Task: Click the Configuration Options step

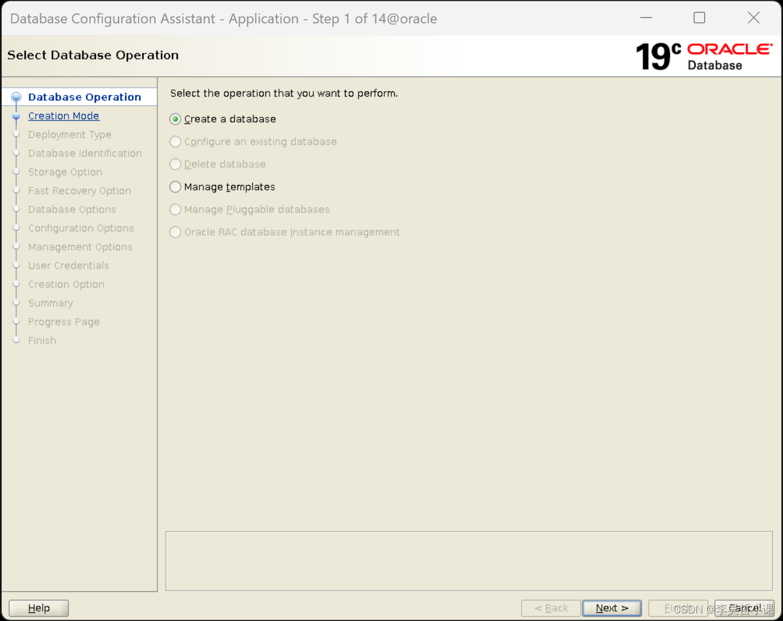Action: point(81,228)
